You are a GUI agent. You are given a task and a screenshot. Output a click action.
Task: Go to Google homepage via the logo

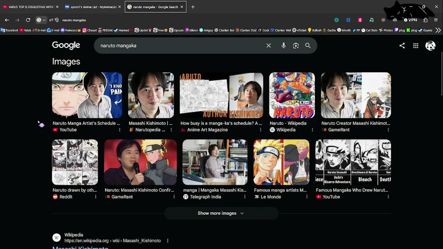(66, 45)
